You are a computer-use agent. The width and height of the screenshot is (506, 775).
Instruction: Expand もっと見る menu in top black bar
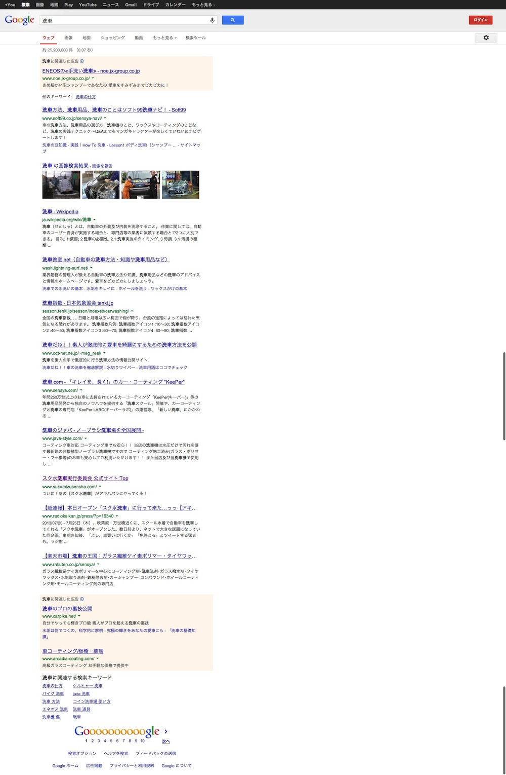point(203,5)
